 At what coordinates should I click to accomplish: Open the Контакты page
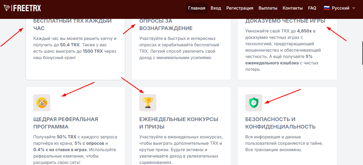[293, 8]
